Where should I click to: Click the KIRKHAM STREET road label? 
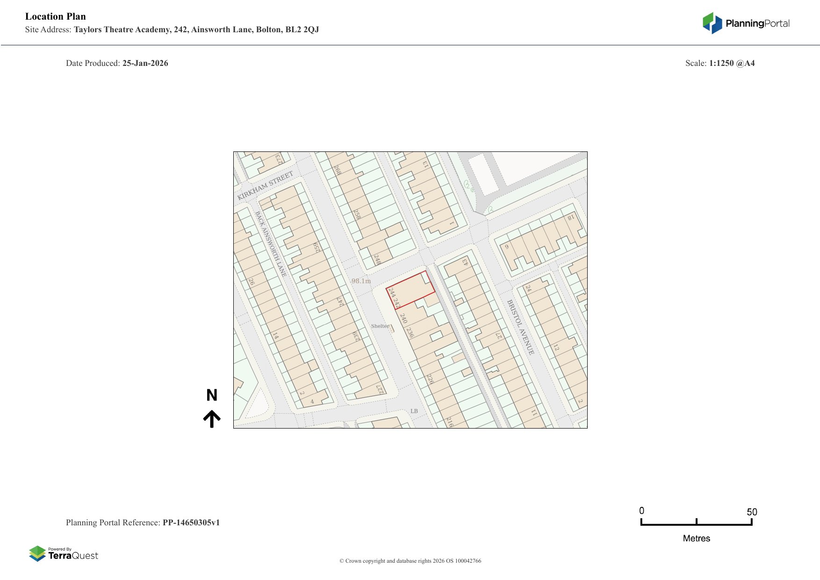tap(265, 186)
